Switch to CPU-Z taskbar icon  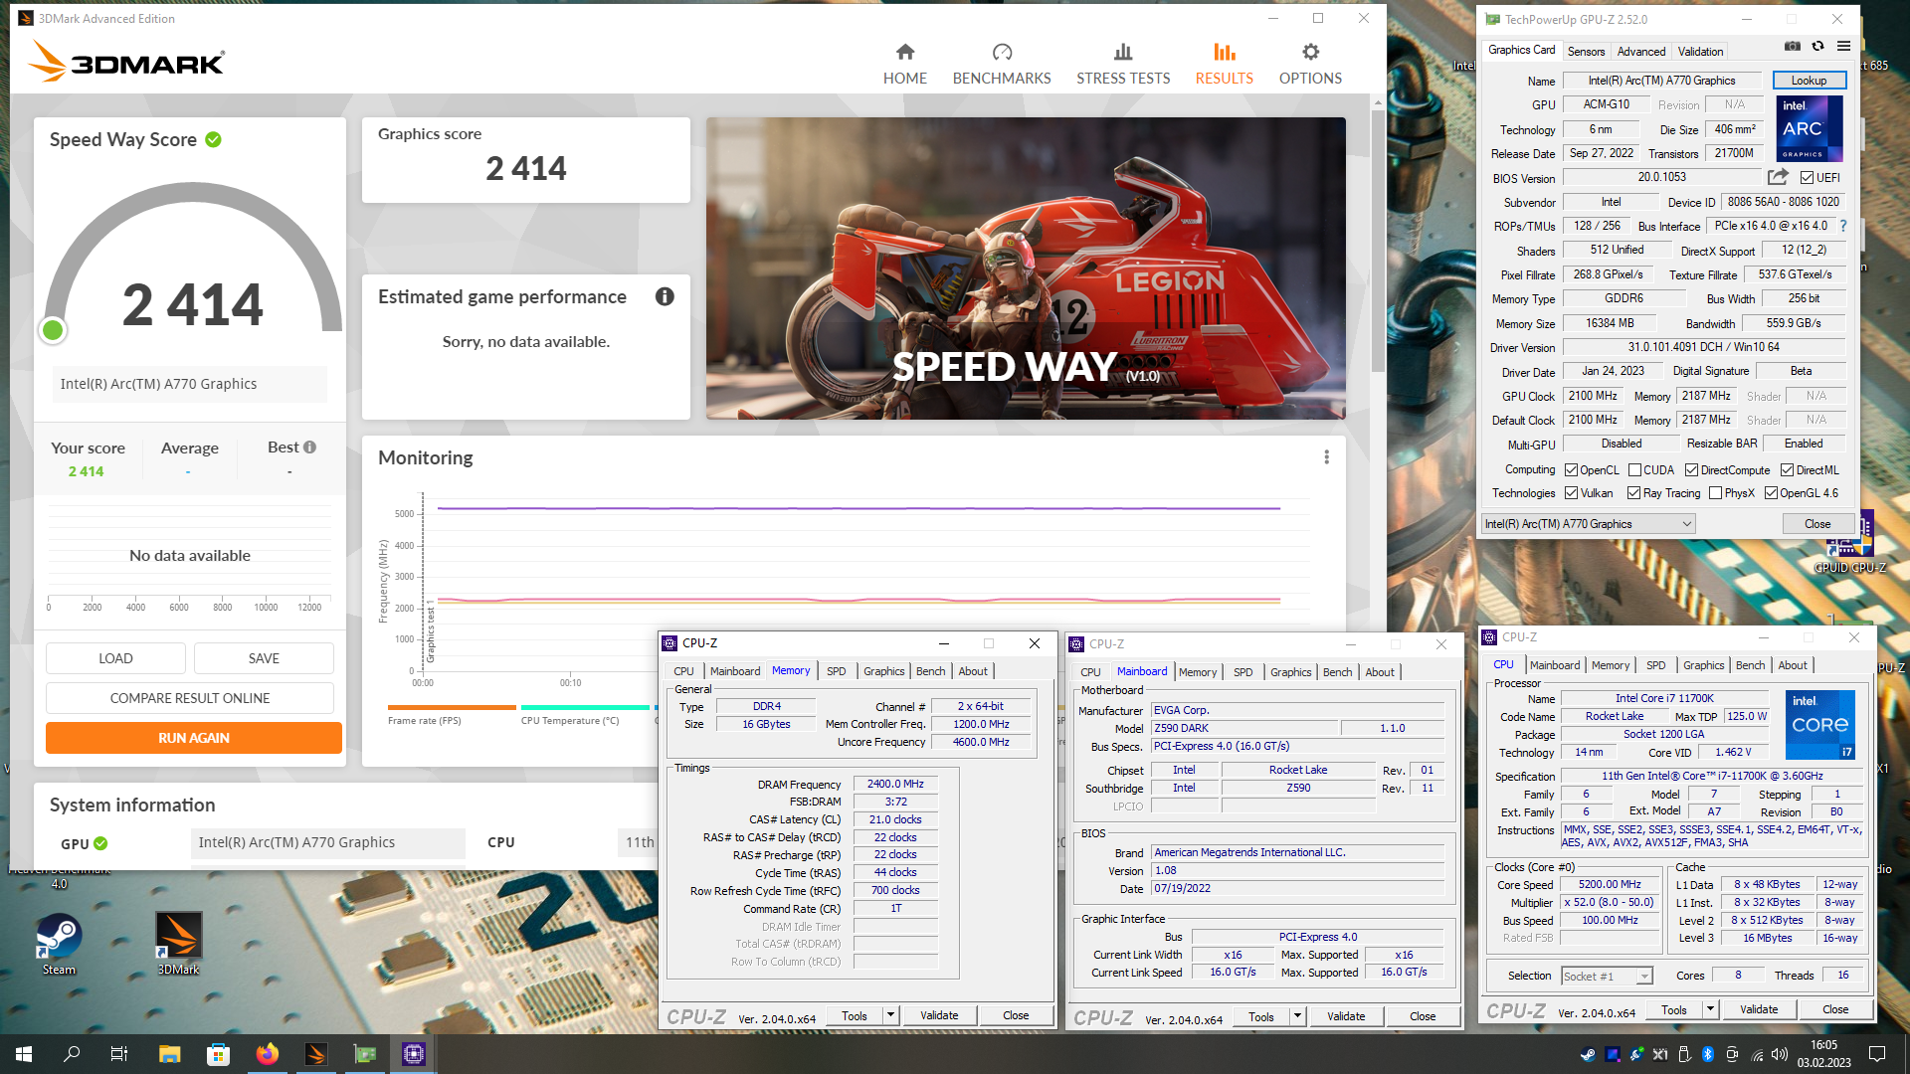click(x=414, y=1054)
